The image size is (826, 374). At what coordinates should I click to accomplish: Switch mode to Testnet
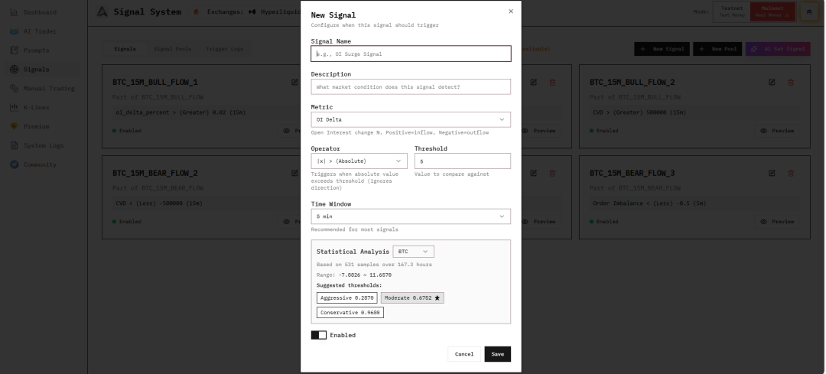click(732, 11)
